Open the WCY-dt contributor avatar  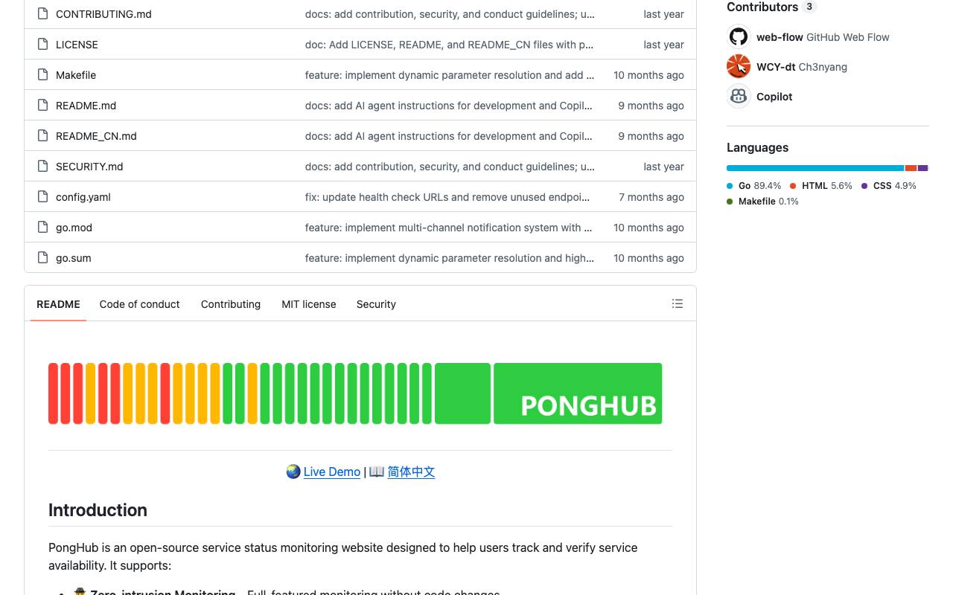point(739,66)
